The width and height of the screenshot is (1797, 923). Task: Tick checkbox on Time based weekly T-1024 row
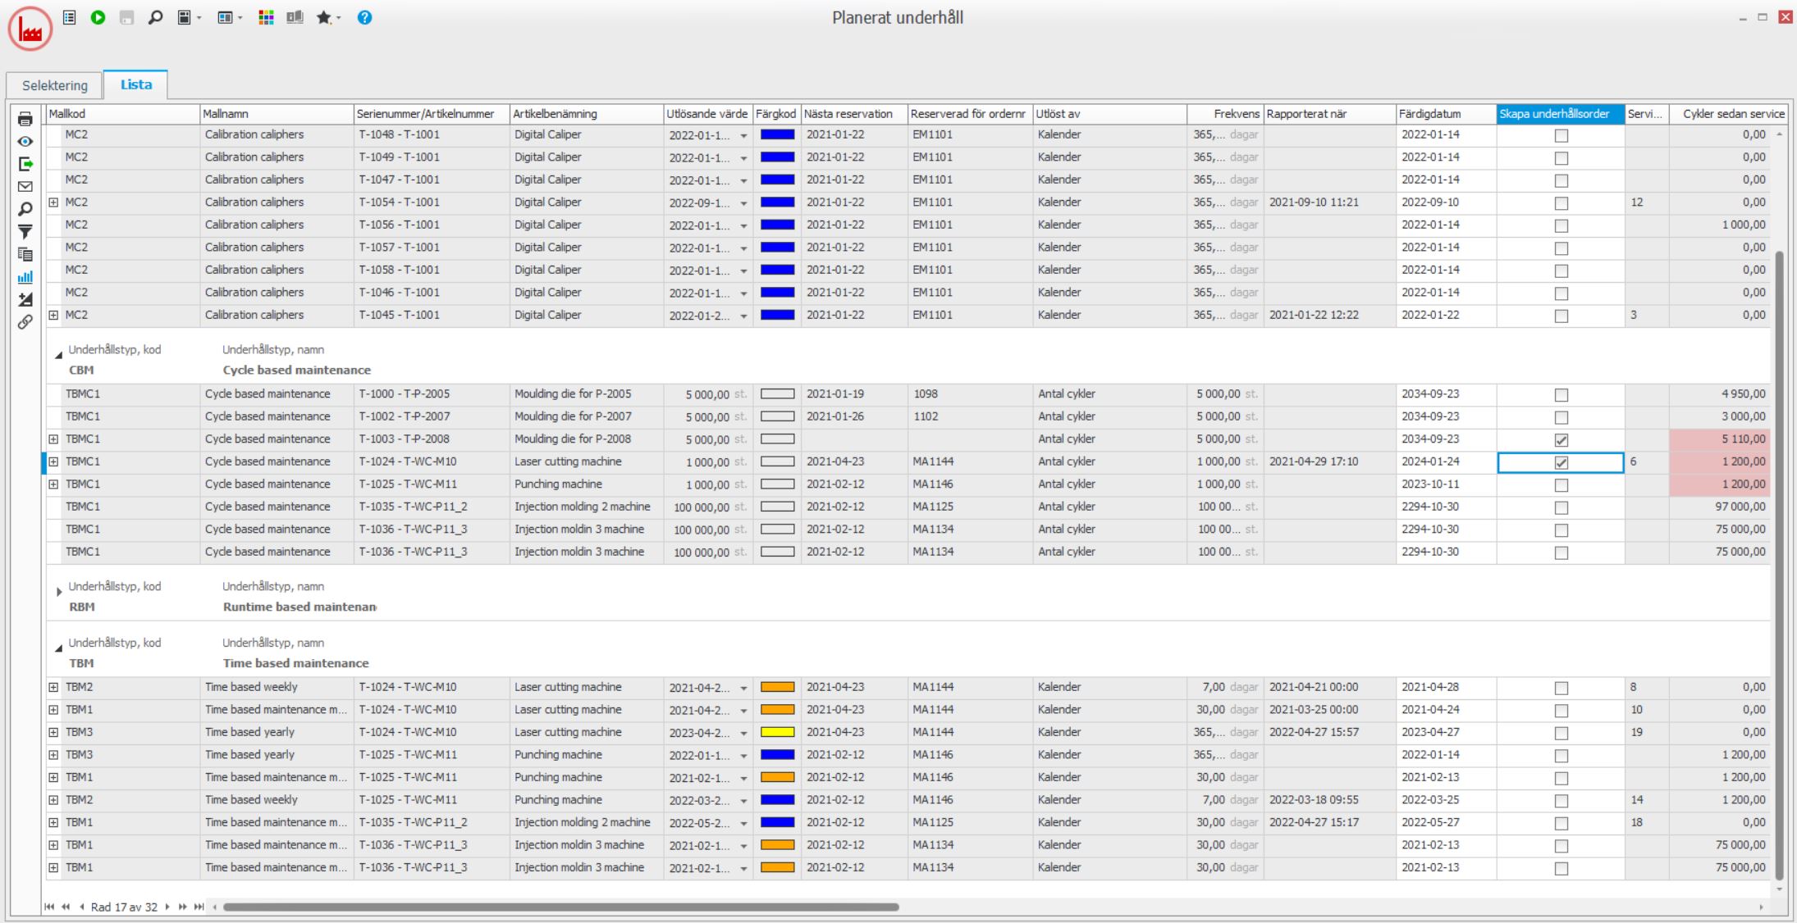1561,689
